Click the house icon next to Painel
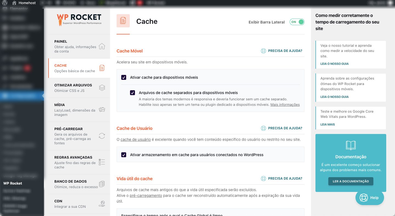 click(x=102, y=46)
